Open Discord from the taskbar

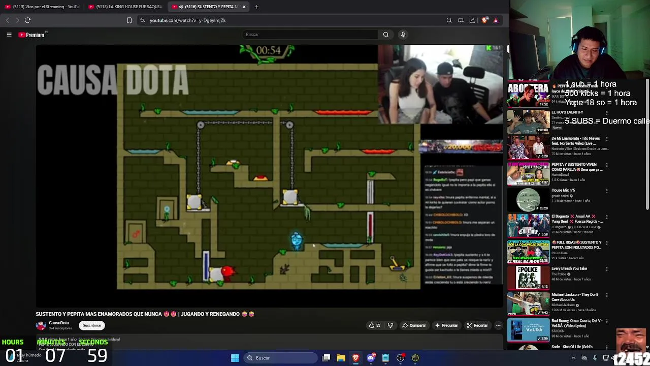(x=371, y=358)
